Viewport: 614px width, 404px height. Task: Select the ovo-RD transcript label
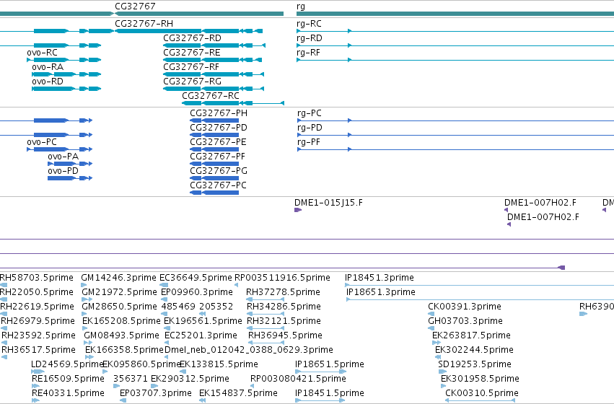tap(48, 82)
